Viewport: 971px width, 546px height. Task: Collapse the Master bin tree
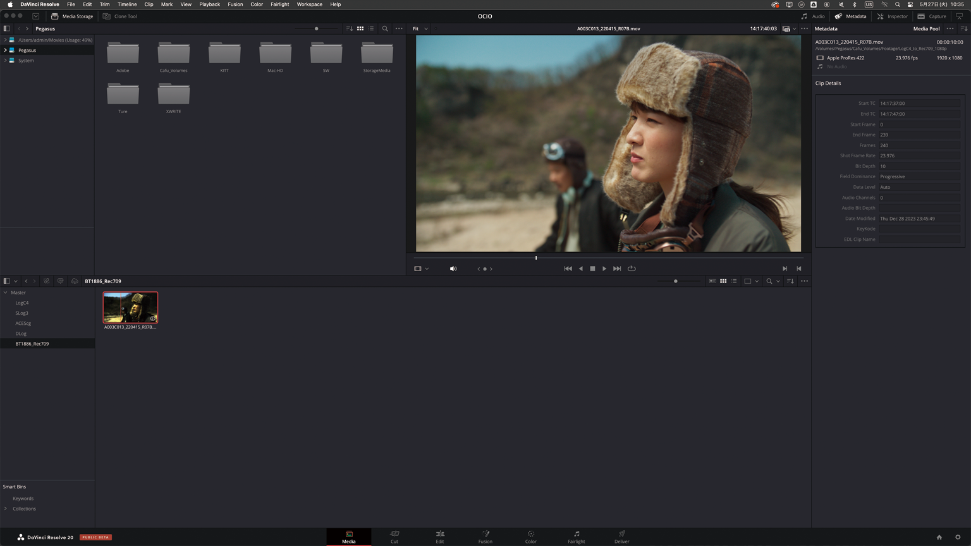[x=6, y=293]
